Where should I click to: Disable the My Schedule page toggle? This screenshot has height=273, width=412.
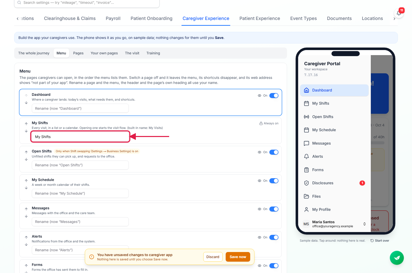(274, 181)
